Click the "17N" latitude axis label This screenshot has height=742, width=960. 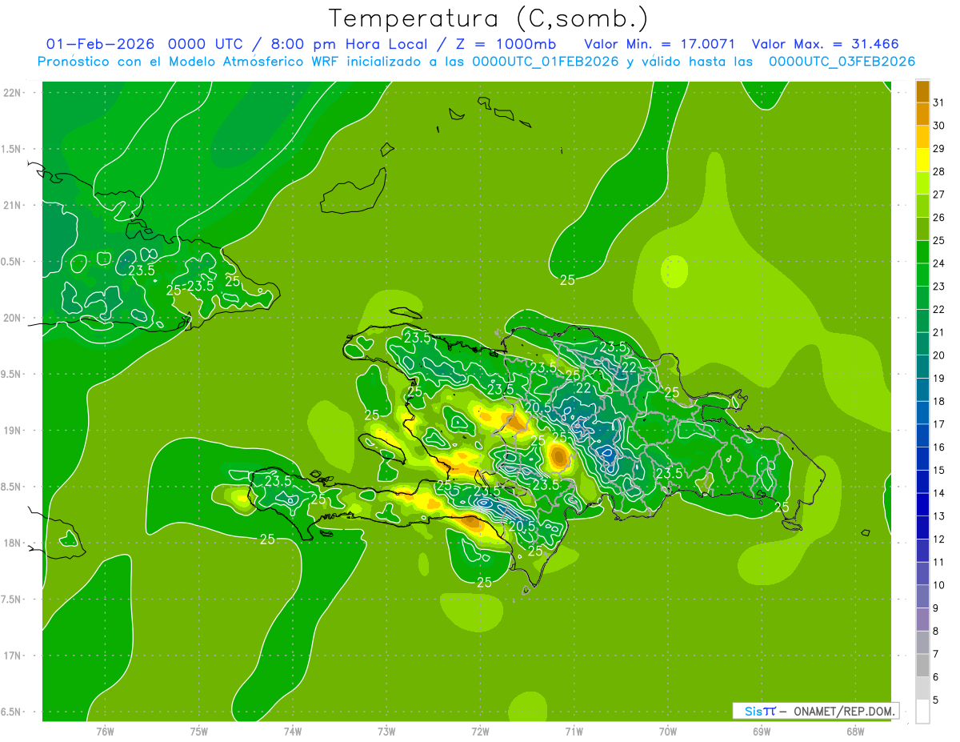pos(14,656)
